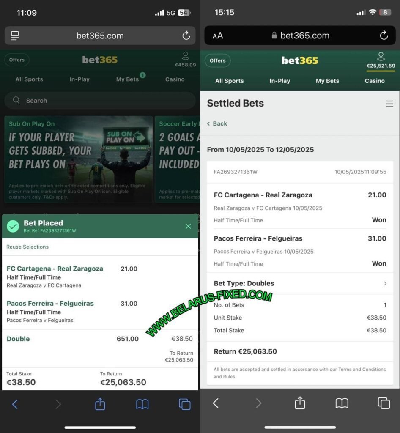Open the account icon showing €458.09
This screenshot has height=433, width=400.
tap(185, 60)
